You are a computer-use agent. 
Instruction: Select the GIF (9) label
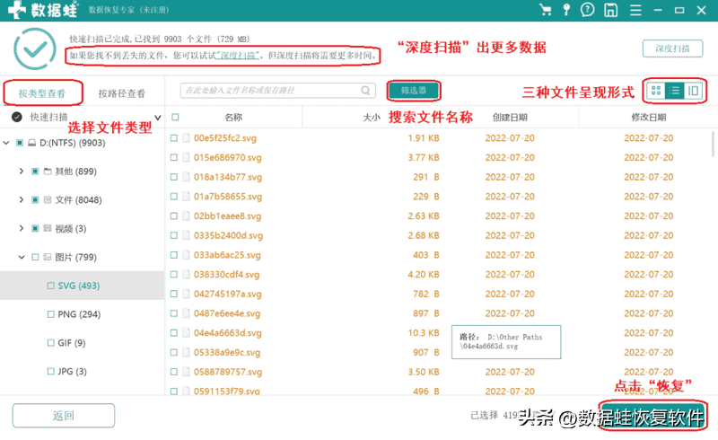click(72, 343)
